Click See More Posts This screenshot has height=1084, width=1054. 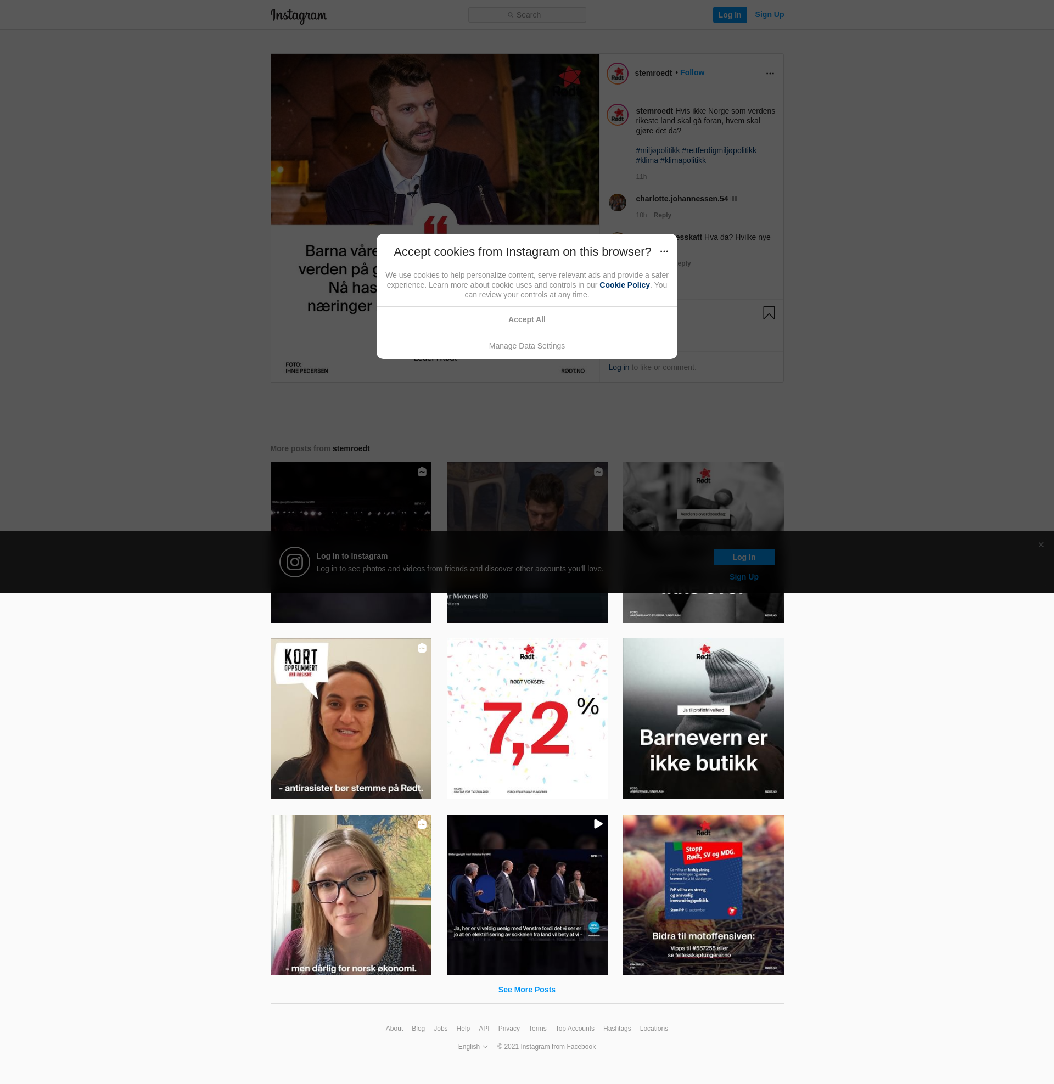click(526, 990)
